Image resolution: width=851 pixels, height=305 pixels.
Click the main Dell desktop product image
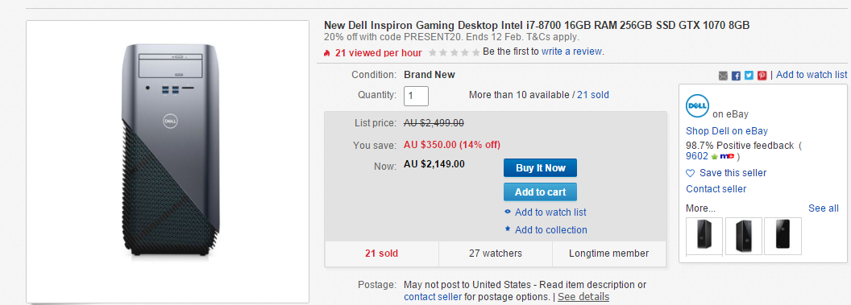click(x=168, y=162)
